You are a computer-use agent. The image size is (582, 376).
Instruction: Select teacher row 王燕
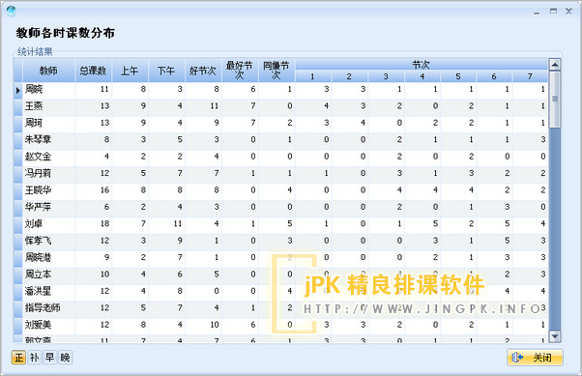[280, 106]
